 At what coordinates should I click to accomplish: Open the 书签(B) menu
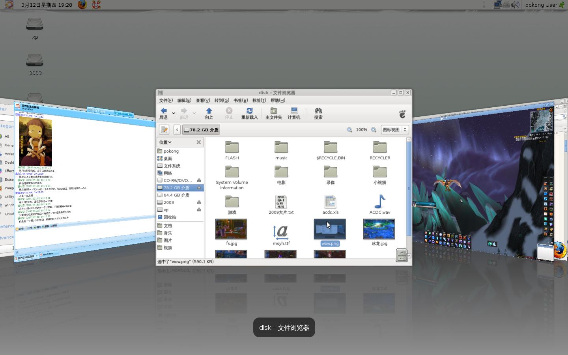click(x=241, y=101)
